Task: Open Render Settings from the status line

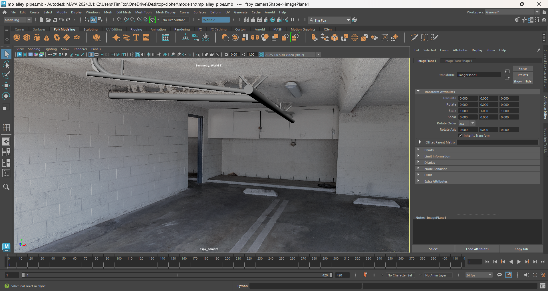Action: [x=266, y=20]
